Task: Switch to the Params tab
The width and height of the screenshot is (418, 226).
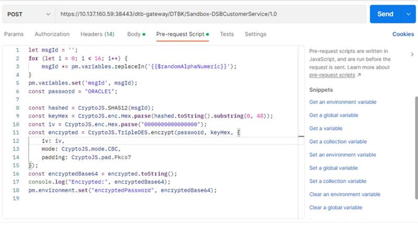Action: click(14, 34)
